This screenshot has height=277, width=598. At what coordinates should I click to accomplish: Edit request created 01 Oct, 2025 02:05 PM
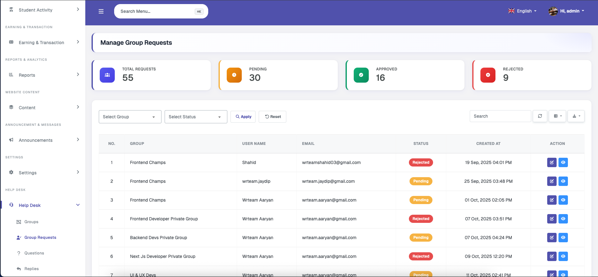(x=552, y=200)
